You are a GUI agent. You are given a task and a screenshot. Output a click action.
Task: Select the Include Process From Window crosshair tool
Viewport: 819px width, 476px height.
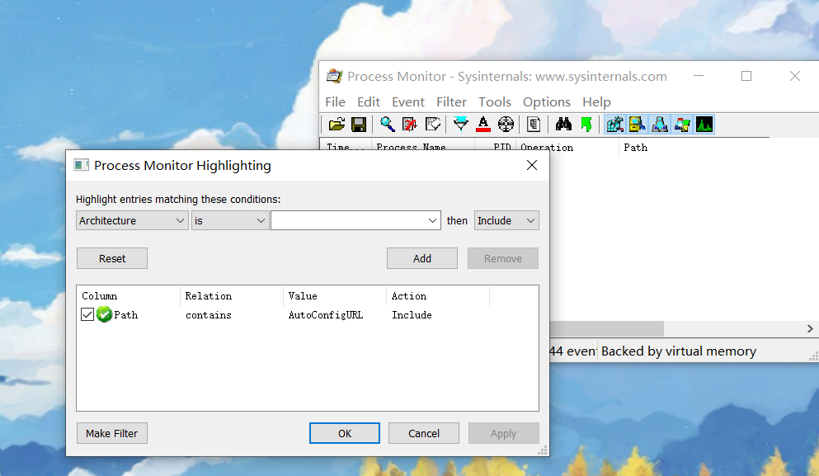click(x=506, y=124)
